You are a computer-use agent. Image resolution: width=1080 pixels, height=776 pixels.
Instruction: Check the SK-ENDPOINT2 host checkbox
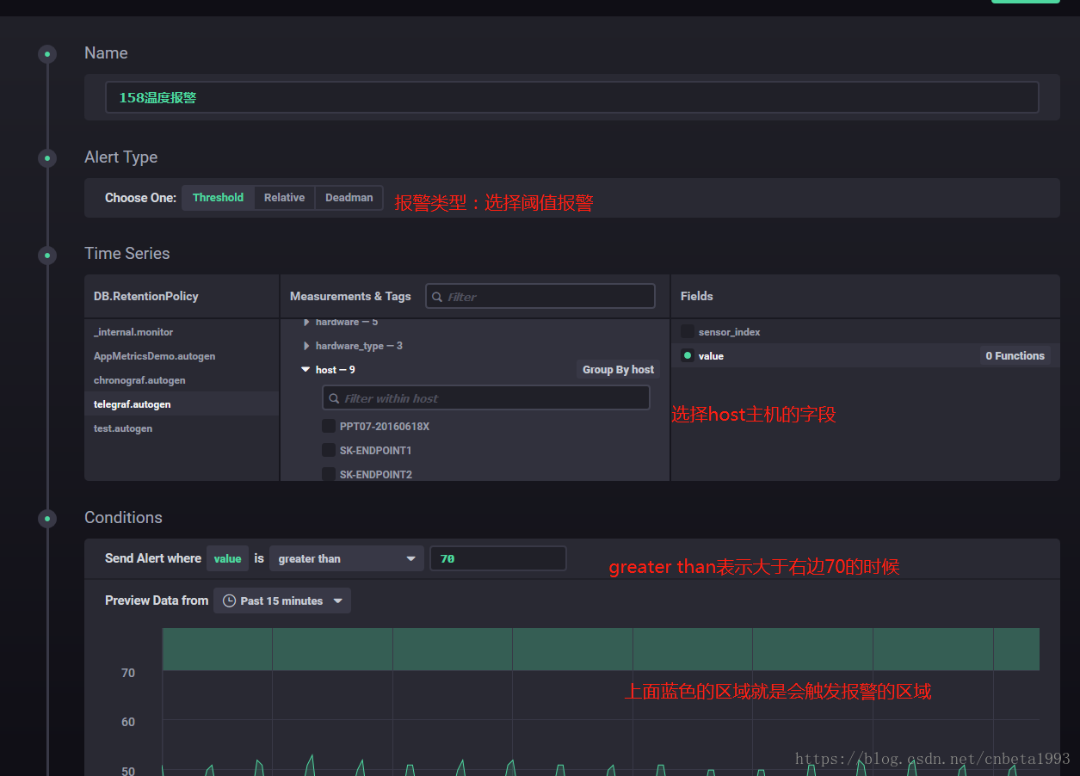(x=329, y=474)
